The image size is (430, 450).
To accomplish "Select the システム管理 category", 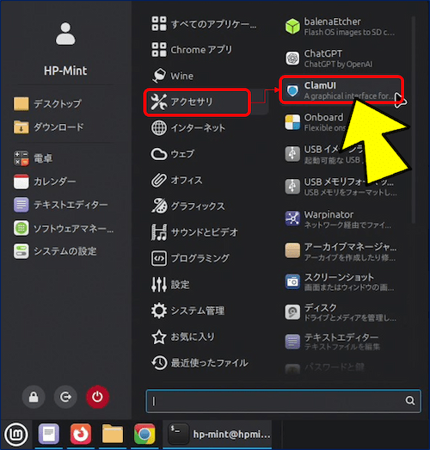I will pyautogui.click(x=188, y=311).
